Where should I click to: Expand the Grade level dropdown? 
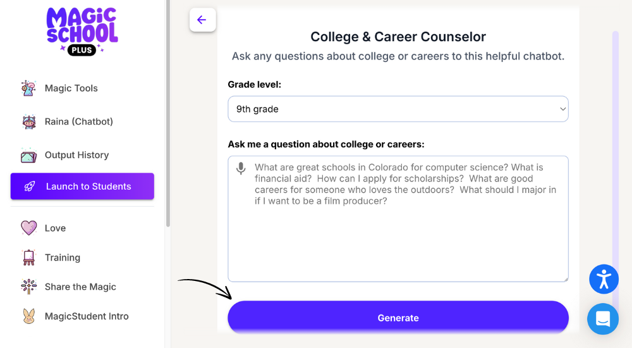(398, 109)
